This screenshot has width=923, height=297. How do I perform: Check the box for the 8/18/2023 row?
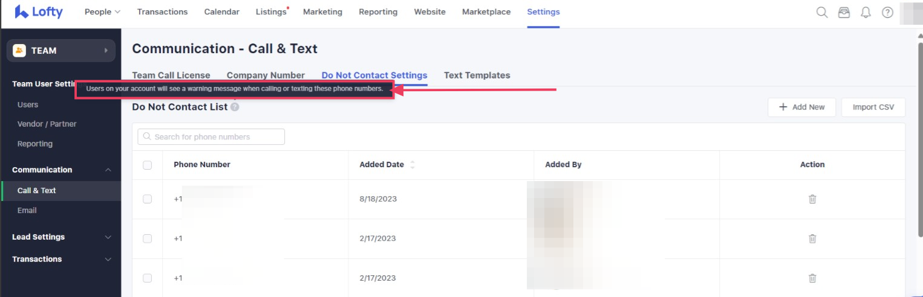(x=148, y=199)
